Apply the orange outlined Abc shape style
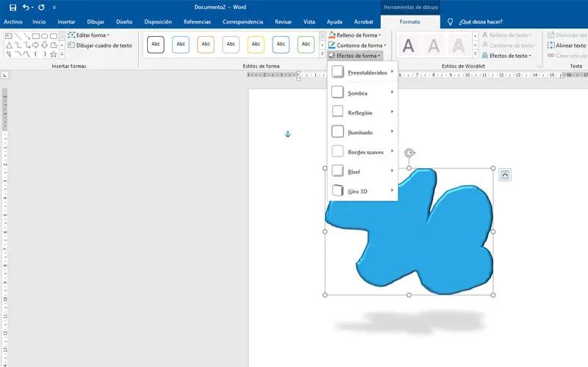 point(206,45)
